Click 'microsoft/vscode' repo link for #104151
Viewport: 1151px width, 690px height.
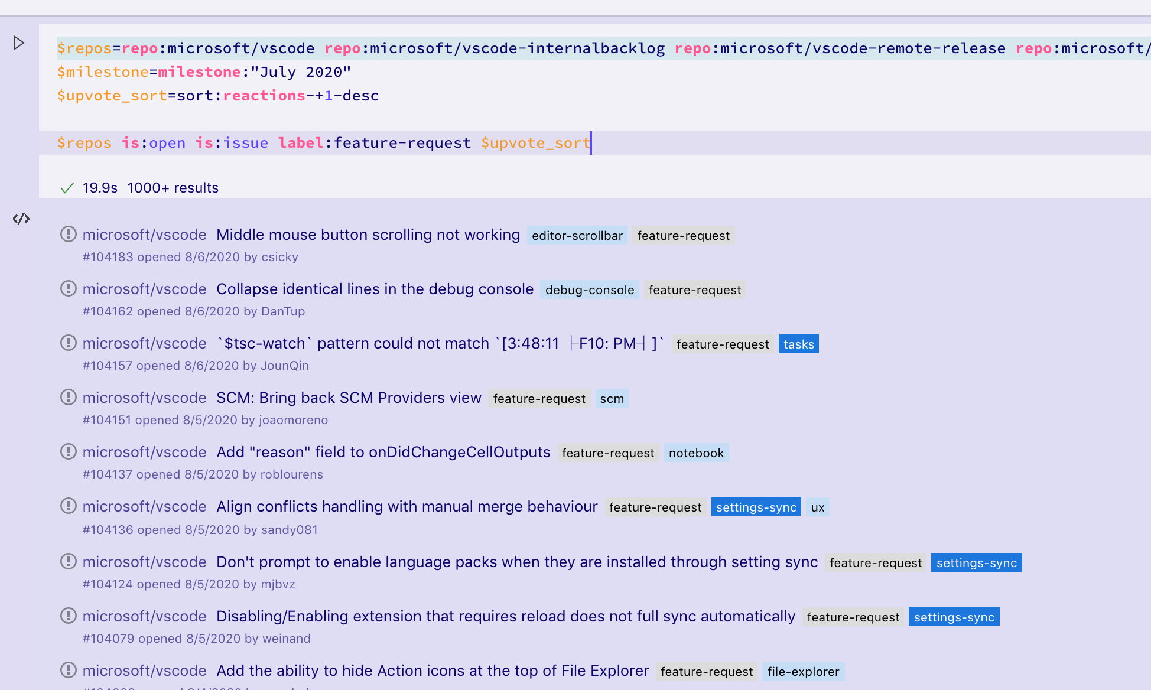[144, 397]
